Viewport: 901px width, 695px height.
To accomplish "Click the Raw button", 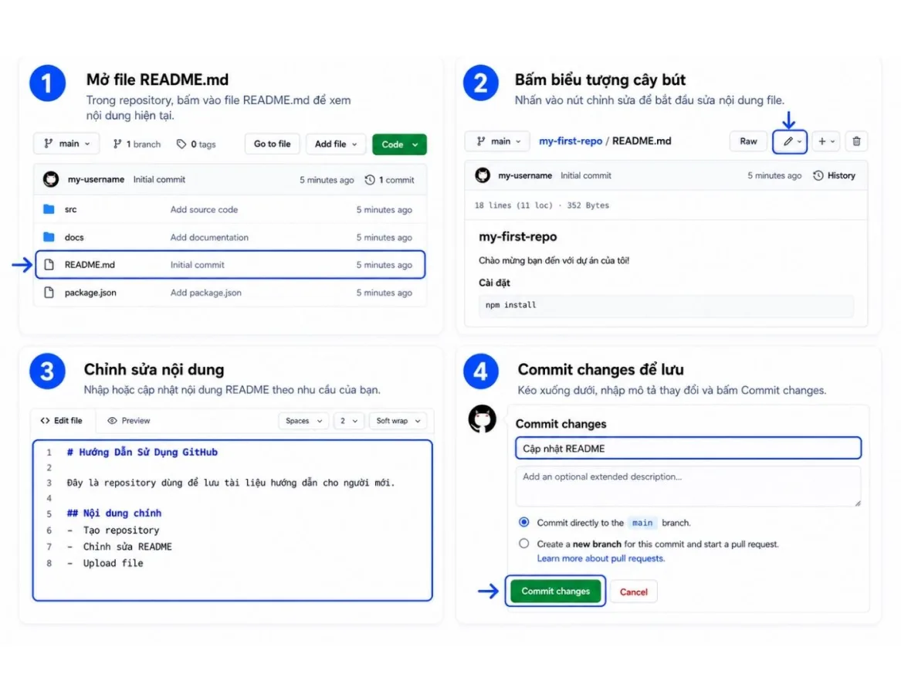I will (x=748, y=141).
